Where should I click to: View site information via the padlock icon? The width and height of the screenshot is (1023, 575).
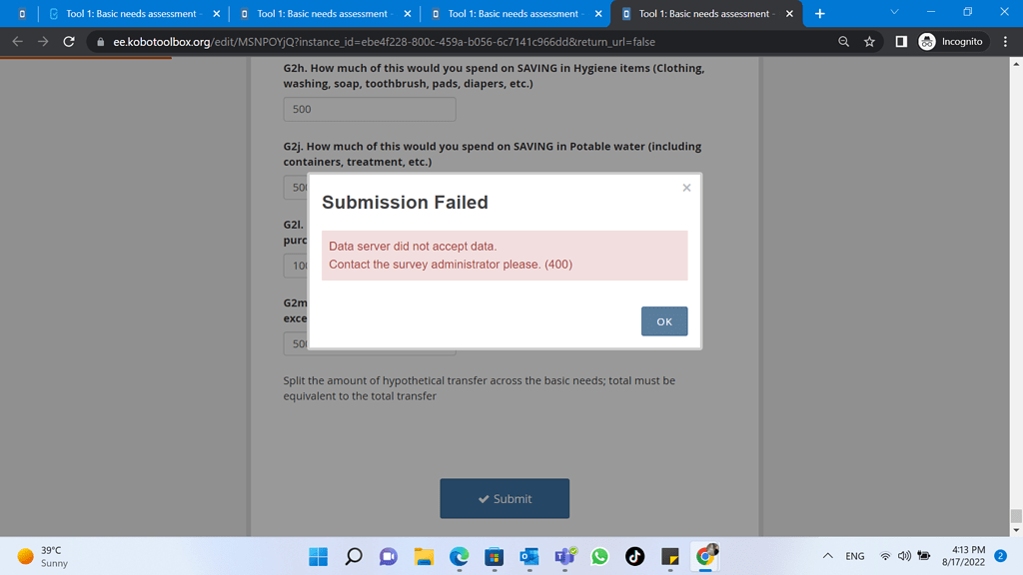point(103,42)
